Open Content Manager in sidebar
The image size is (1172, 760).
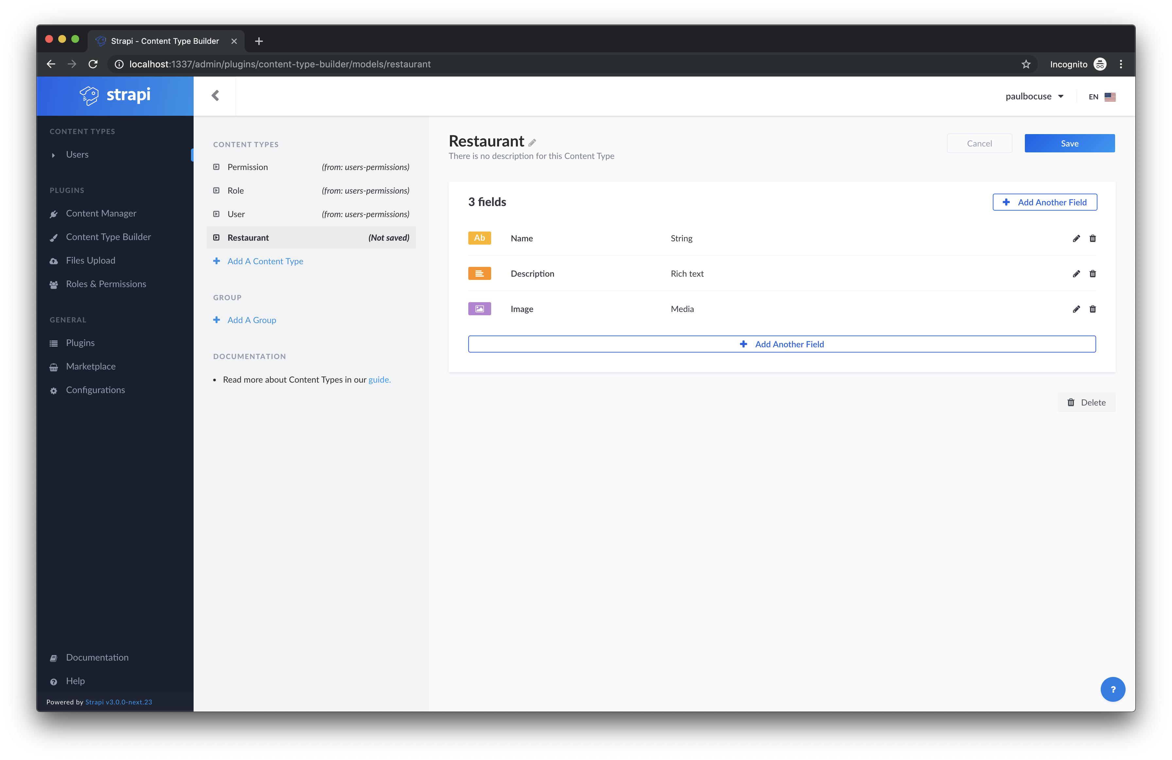[x=101, y=213]
